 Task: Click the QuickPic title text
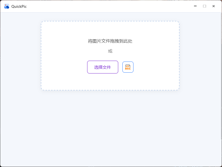(19, 6)
